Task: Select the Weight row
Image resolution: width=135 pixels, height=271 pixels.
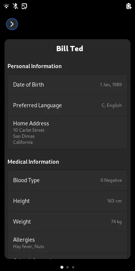Action: point(67,222)
